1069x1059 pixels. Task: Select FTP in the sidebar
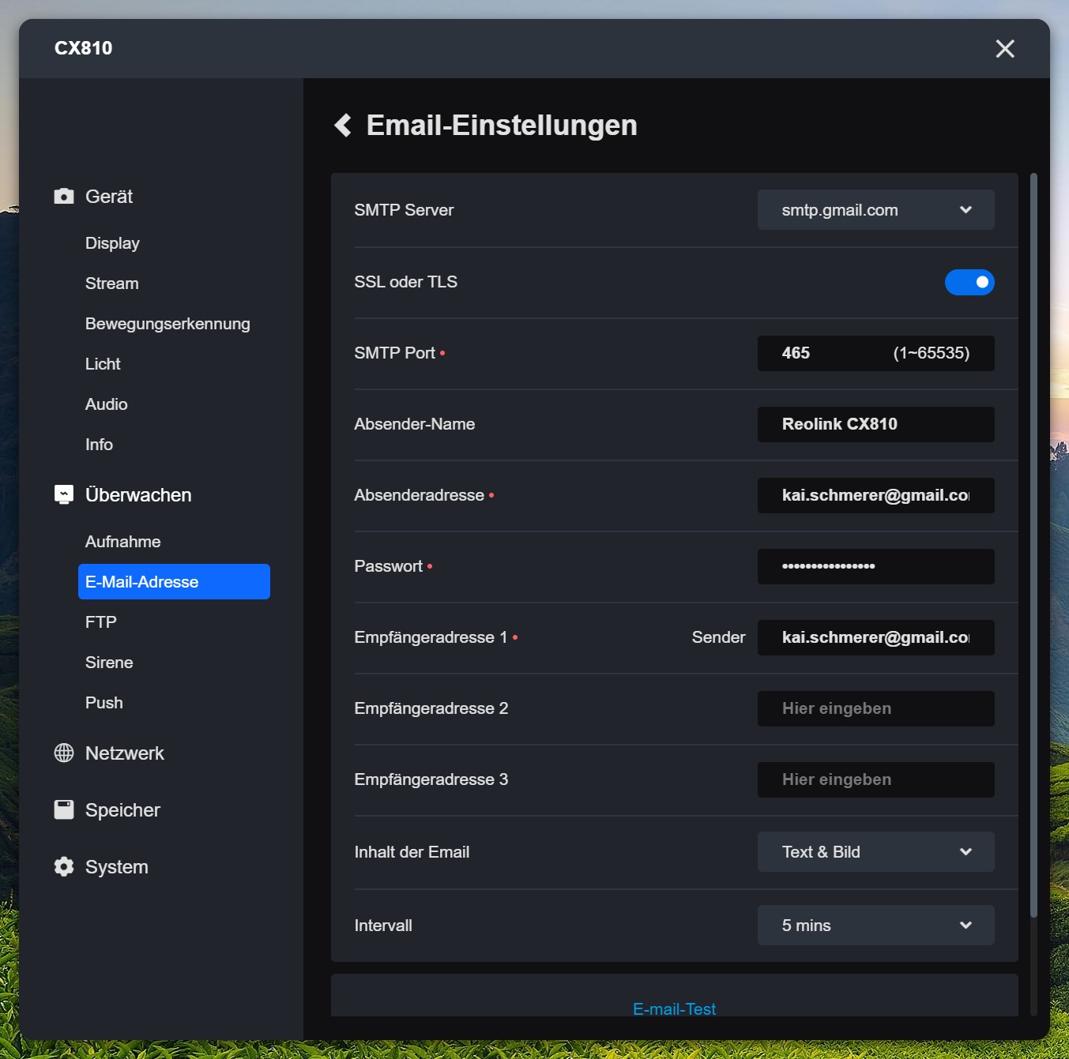101,622
